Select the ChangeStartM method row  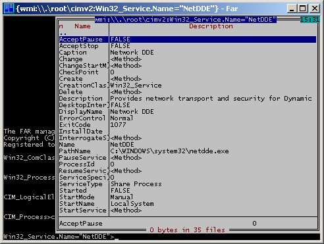(x=188, y=66)
